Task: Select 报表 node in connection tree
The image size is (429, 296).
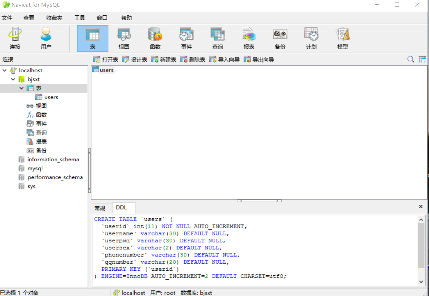Action: coord(41,142)
